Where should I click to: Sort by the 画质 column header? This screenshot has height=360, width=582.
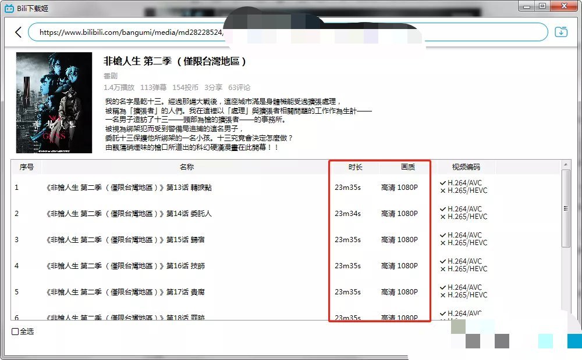(x=407, y=167)
